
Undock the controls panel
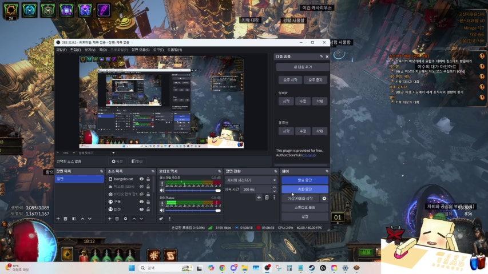pos(327,171)
